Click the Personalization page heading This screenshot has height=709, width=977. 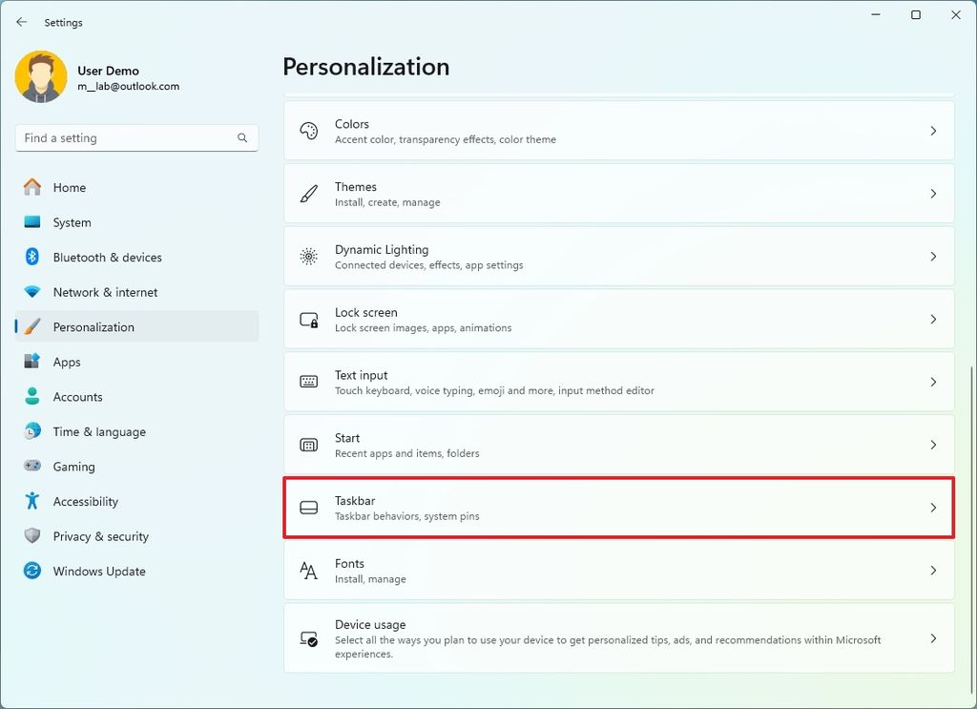pos(365,67)
